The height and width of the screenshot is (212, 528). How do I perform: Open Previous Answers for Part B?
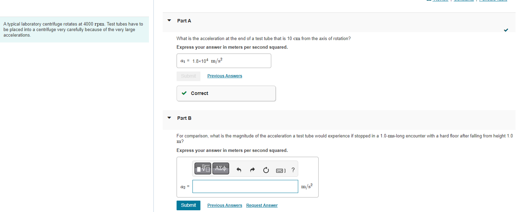[224, 205]
